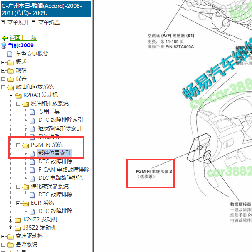
Task: Open the DLC 电路故障排除 document
Action: click(60, 178)
